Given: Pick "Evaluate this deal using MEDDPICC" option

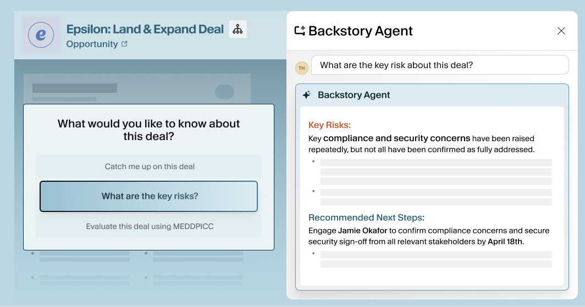Looking at the screenshot, I should click(149, 226).
